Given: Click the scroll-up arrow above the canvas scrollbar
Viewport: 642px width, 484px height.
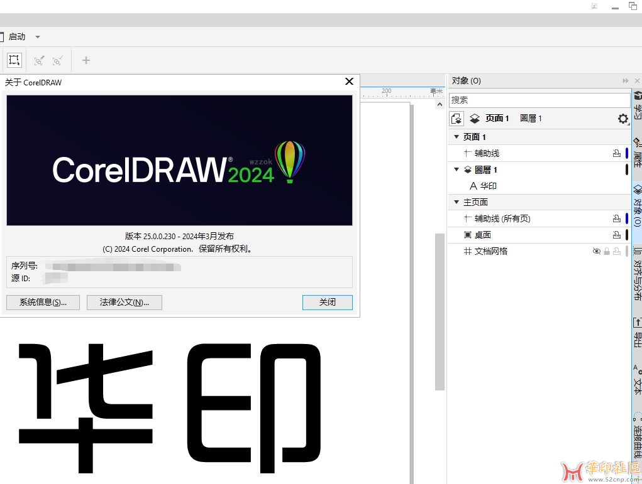Looking at the screenshot, I should click(x=440, y=105).
